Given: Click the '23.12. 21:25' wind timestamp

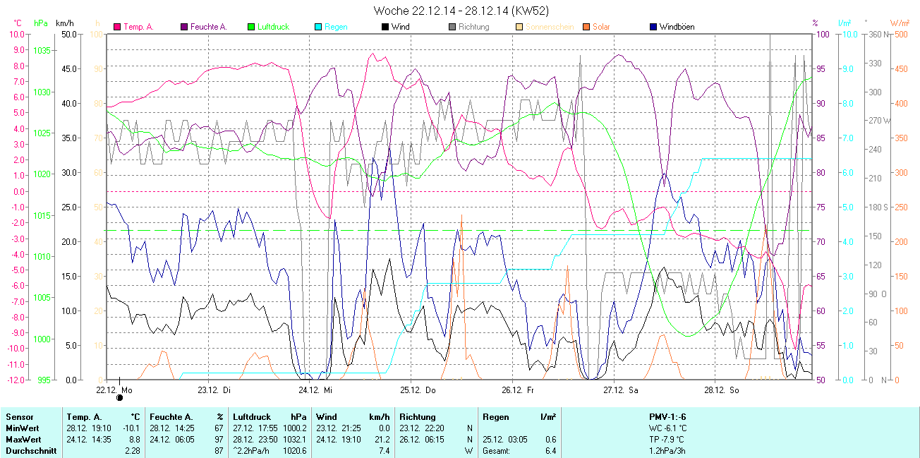Looking at the screenshot, I should click(x=339, y=428).
